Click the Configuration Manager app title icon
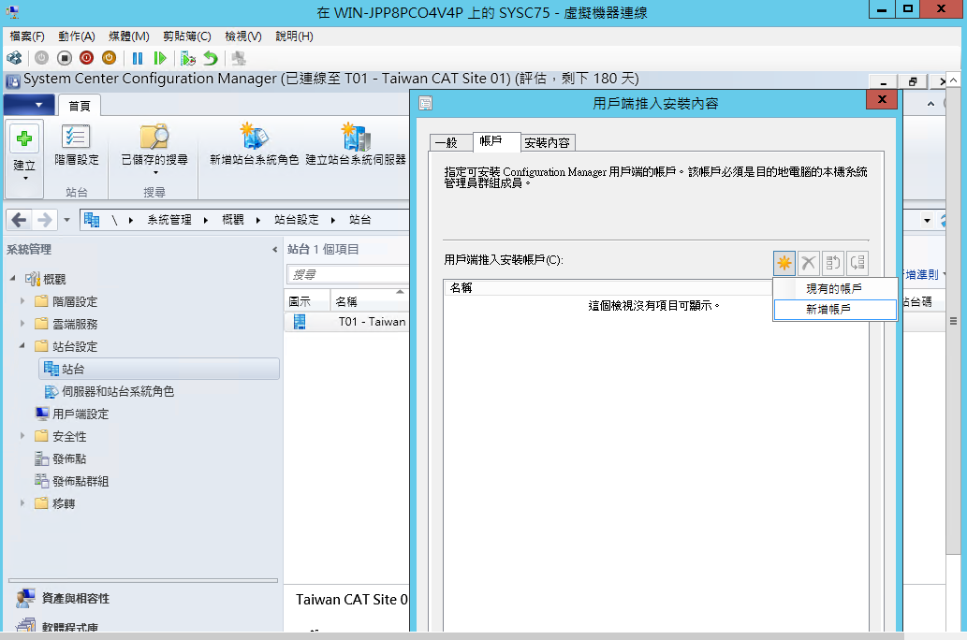Image resolution: width=967 pixels, height=640 pixels. pyautogui.click(x=13, y=80)
